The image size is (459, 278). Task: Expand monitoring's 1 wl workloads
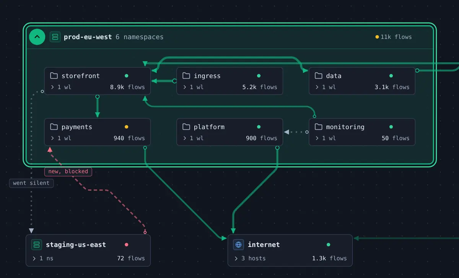point(326,138)
